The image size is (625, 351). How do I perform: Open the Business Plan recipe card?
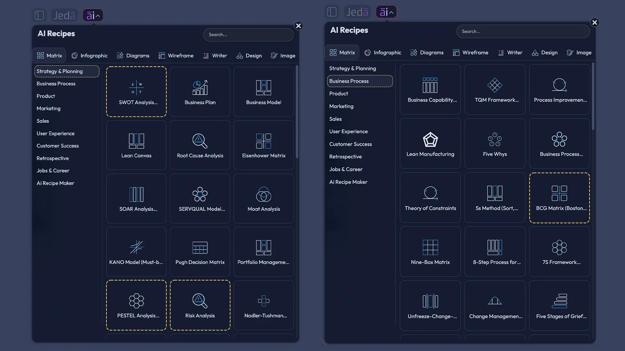200,92
